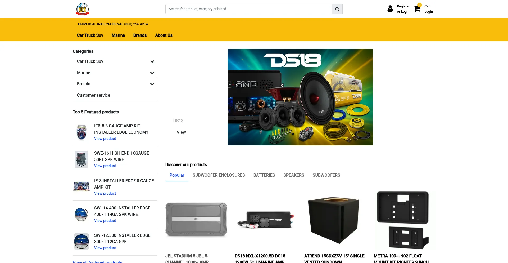Click the DS18 slide caption text
The image size is (508, 263).
pos(178,121)
